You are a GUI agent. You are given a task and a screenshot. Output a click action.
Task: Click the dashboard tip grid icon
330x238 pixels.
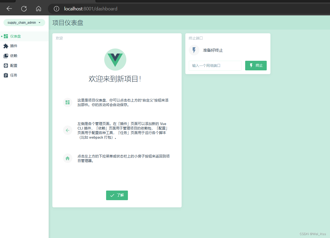tap(68, 102)
